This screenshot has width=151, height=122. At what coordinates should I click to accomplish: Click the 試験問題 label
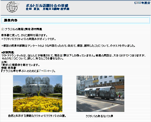[8, 52]
